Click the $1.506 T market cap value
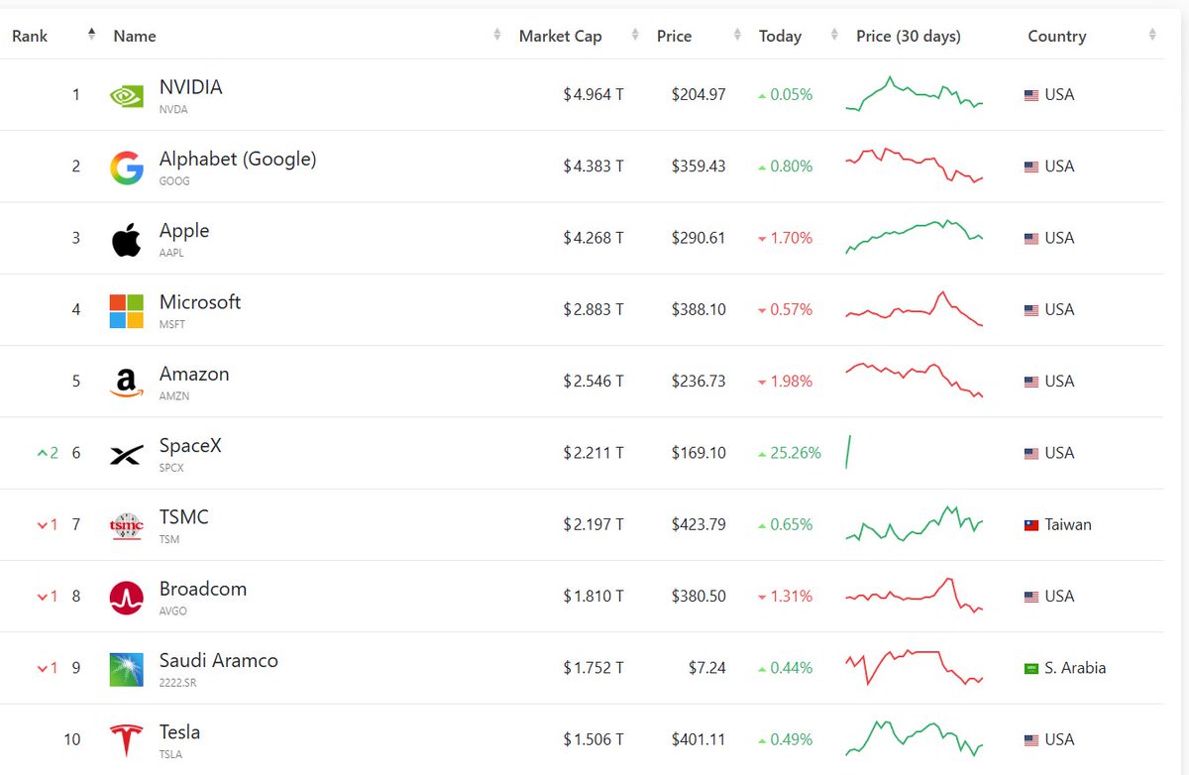 (x=594, y=739)
